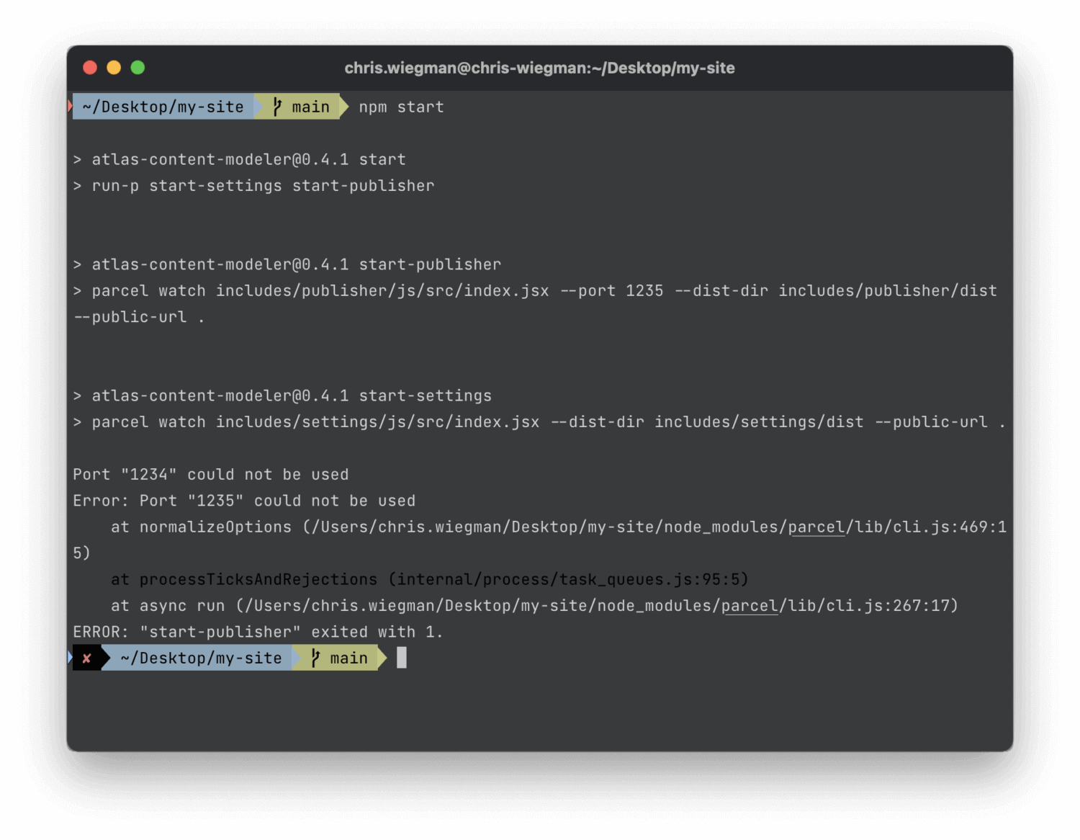This screenshot has width=1080, height=840.
Task: Click the yellow minimize window button
Action: pyautogui.click(x=114, y=68)
